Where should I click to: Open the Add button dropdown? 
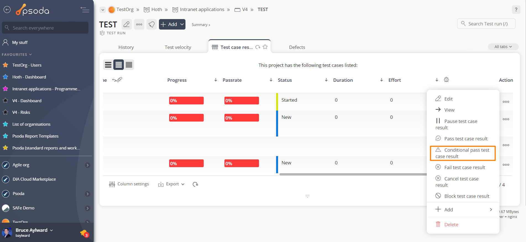coord(182,24)
